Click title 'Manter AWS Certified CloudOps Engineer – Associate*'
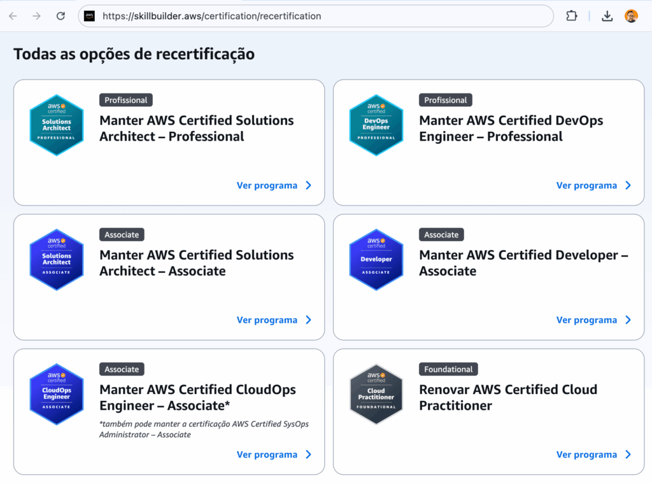 click(198, 398)
